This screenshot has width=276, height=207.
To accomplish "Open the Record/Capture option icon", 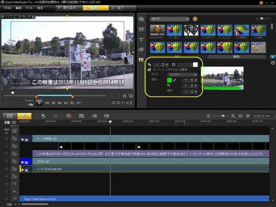I will [x=69, y=116].
